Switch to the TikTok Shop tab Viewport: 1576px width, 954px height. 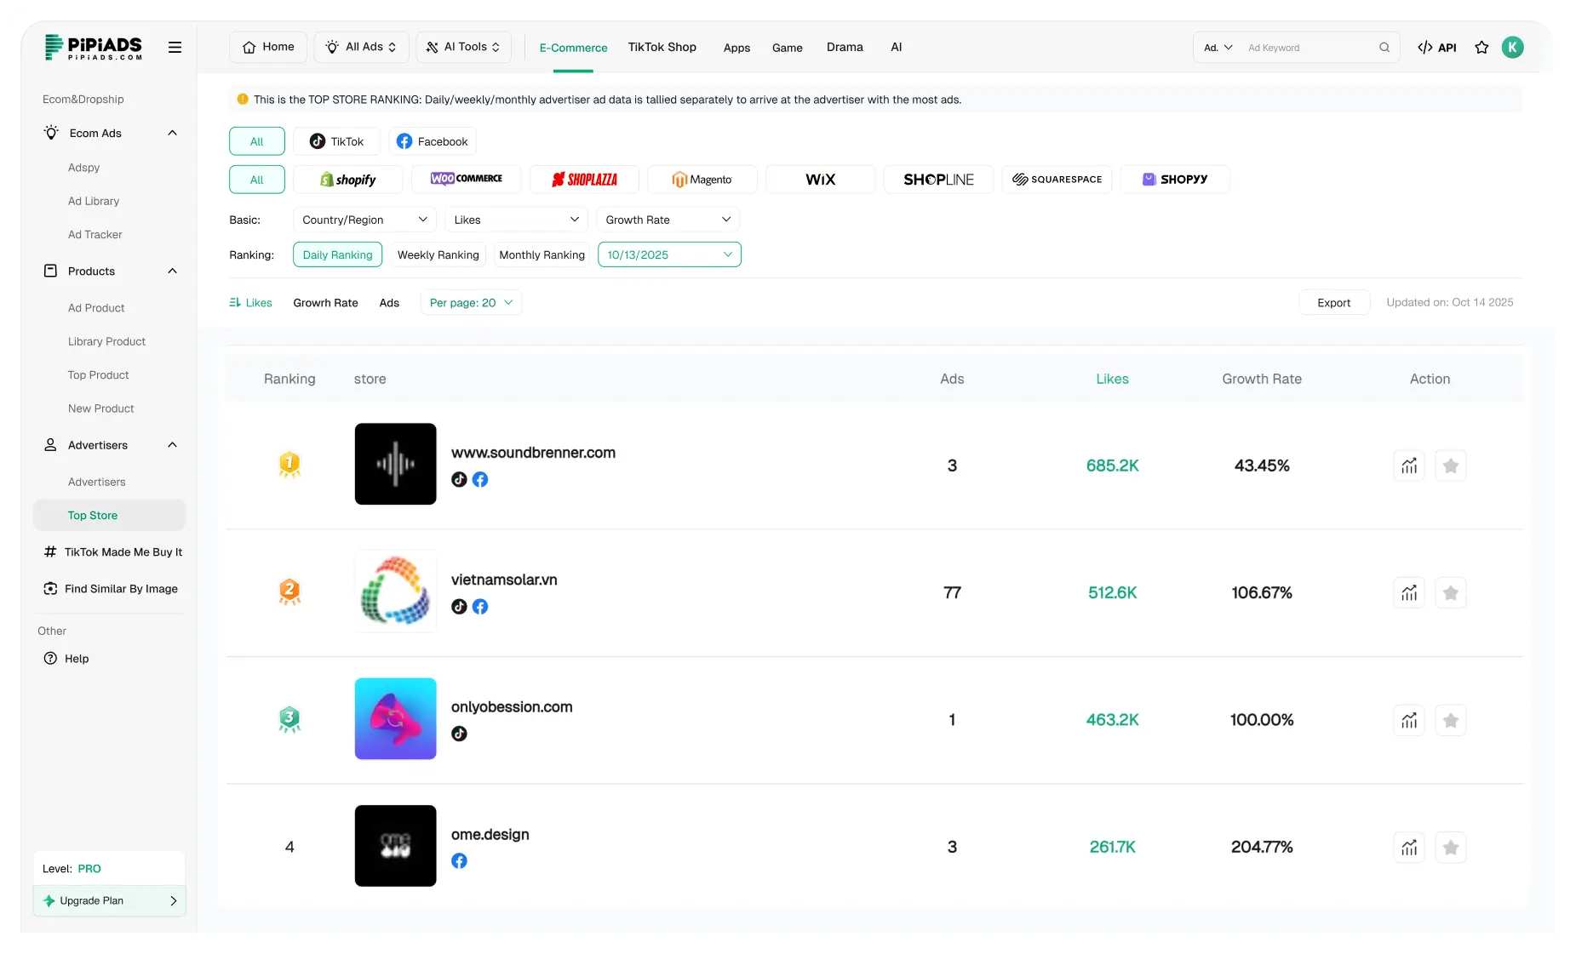[662, 47]
